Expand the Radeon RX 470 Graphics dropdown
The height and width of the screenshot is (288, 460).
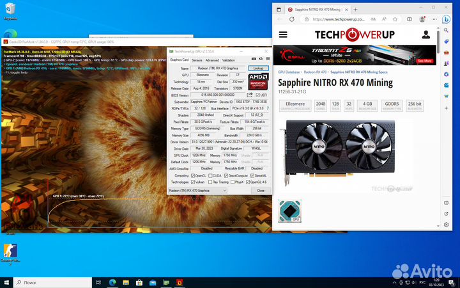click(x=197, y=191)
